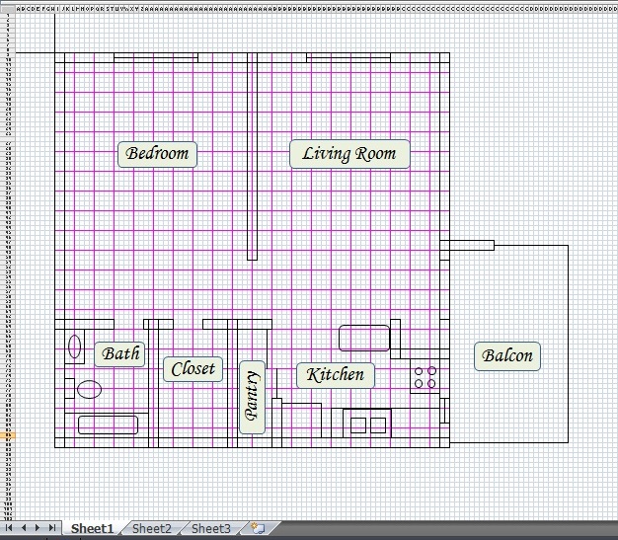618x540 pixels.
Task: Select the Sheet1 tab
Action: [92, 528]
